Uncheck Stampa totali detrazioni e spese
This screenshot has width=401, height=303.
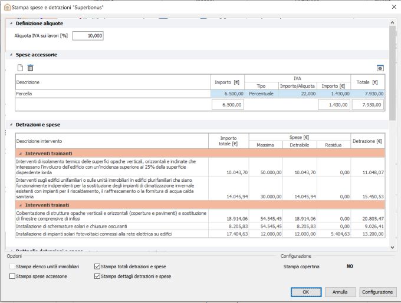(x=97, y=267)
